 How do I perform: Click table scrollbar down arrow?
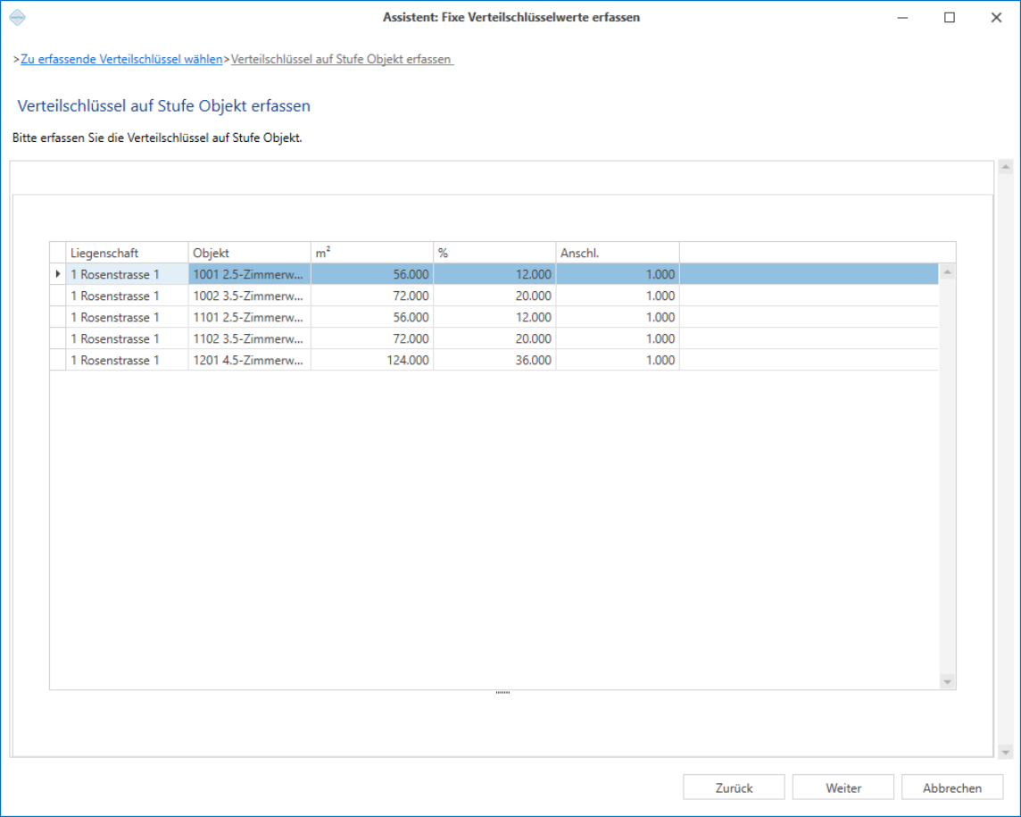click(x=948, y=681)
